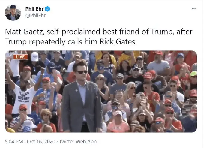Click the red LIVE badge in video

21,57
